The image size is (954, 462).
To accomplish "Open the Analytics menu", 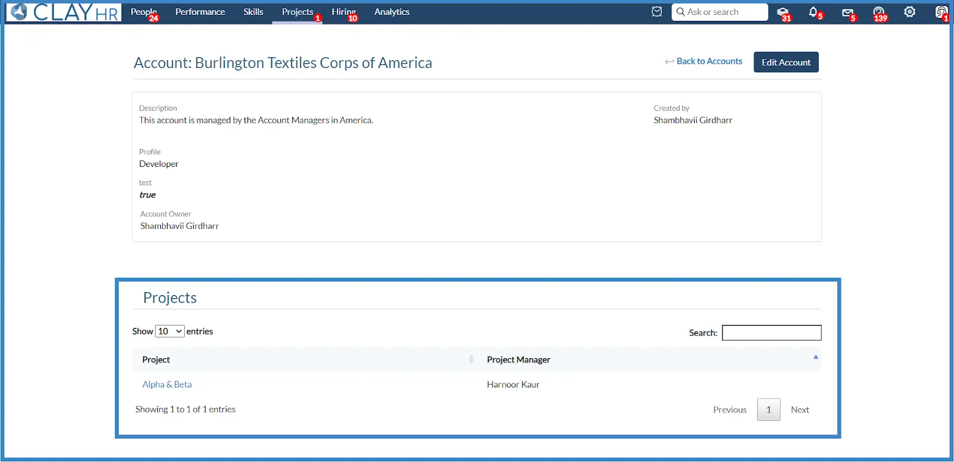I will coord(392,12).
